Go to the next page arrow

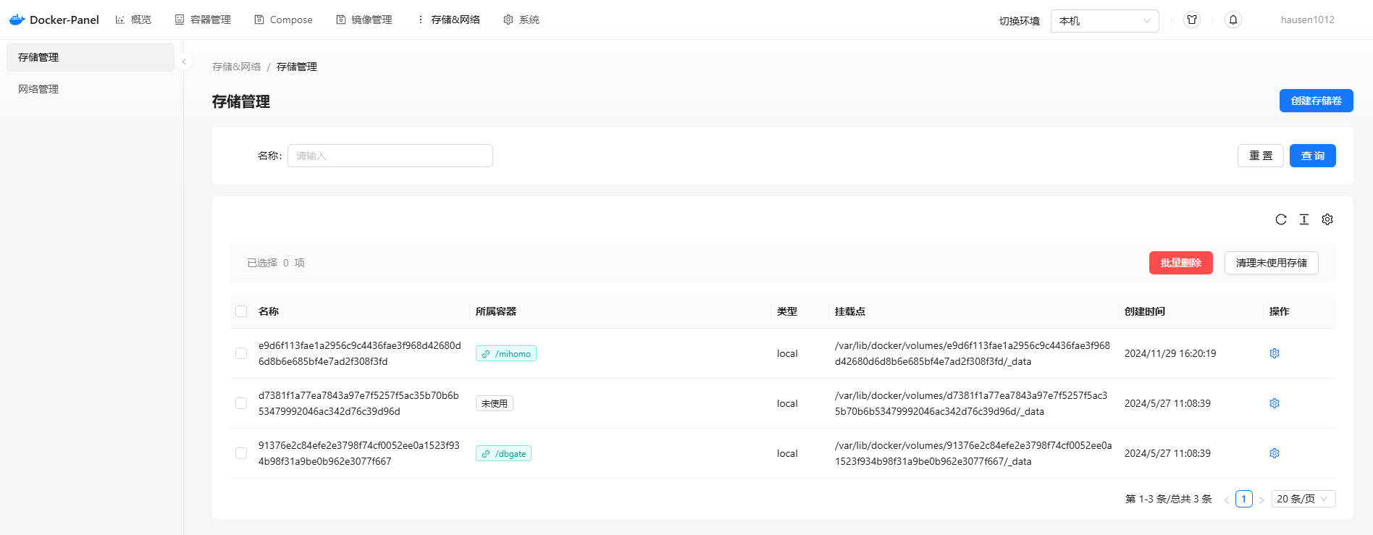point(1261,500)
